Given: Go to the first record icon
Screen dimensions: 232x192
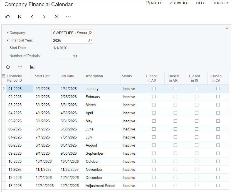Looking at the screenshot, I should click(x=20, y=17).
